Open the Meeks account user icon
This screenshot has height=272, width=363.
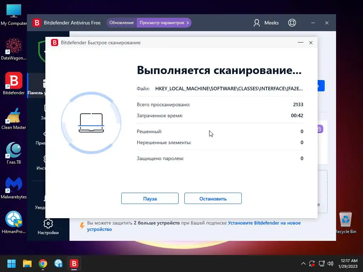[257, 23]
